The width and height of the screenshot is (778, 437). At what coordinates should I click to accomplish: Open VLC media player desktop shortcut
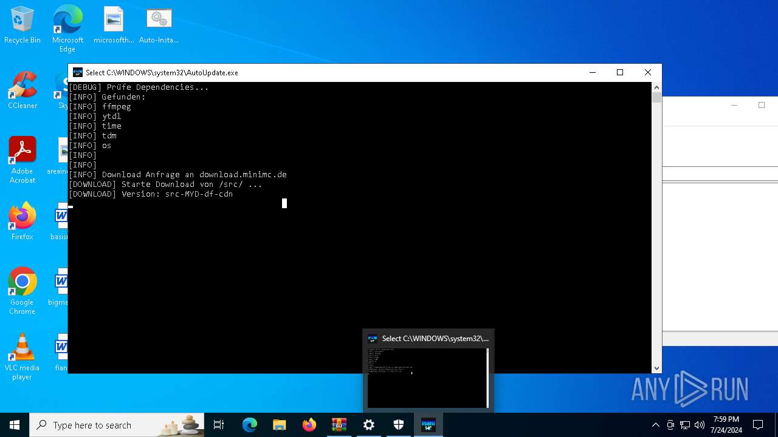[x=22, y=357]
